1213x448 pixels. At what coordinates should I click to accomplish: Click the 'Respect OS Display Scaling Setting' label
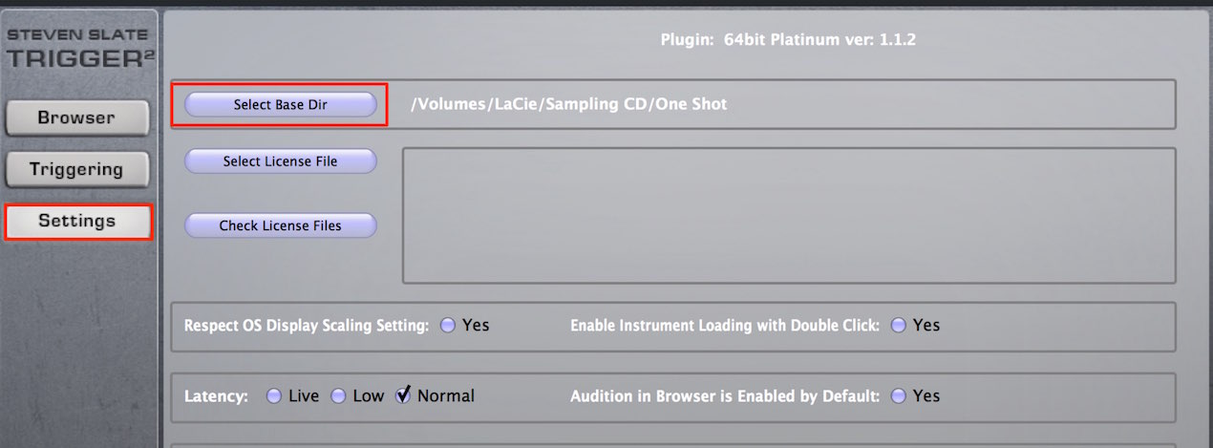click(x=307, y=326)
